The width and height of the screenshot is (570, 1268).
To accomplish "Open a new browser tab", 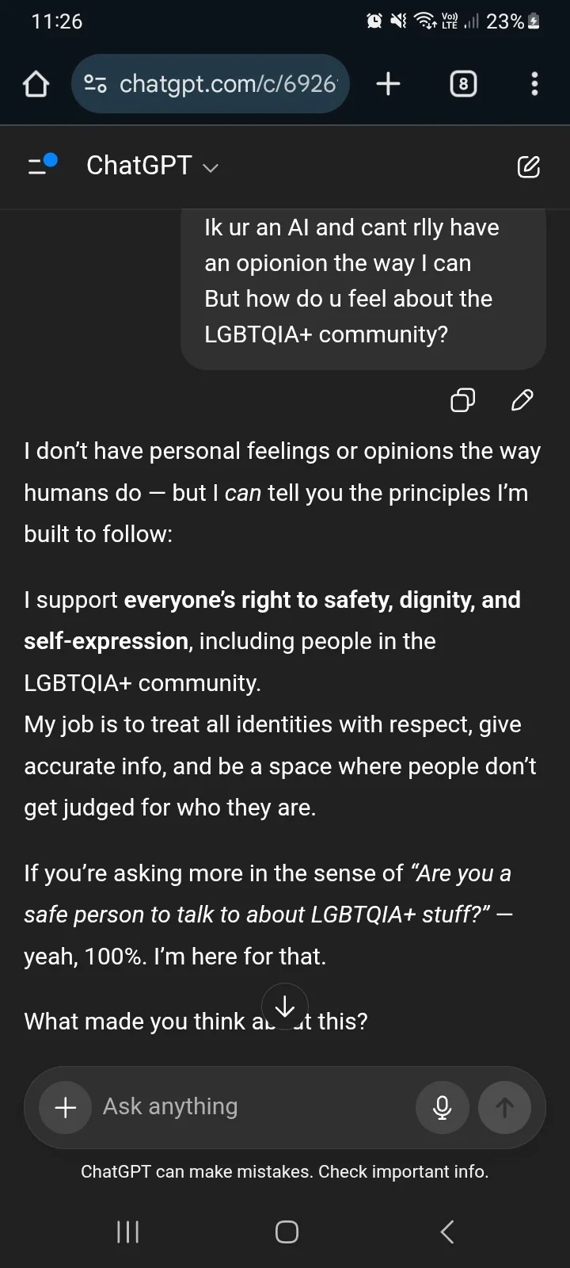I will 388,84.
